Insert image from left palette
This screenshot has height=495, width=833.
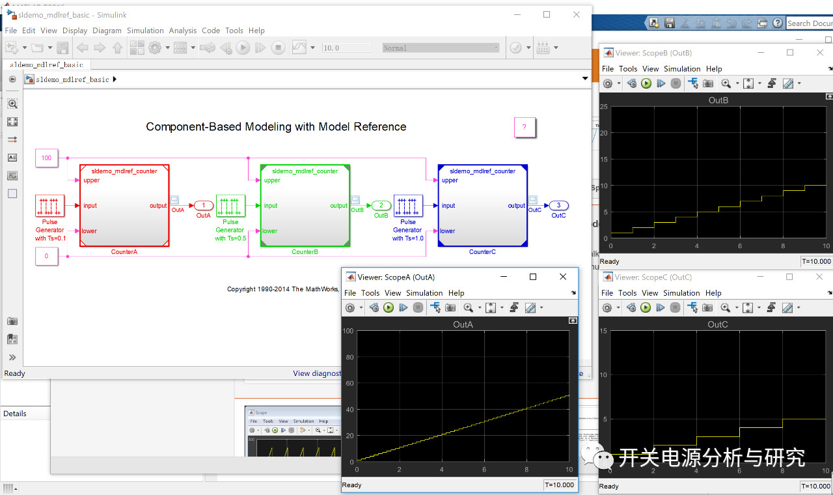(12, 176)
